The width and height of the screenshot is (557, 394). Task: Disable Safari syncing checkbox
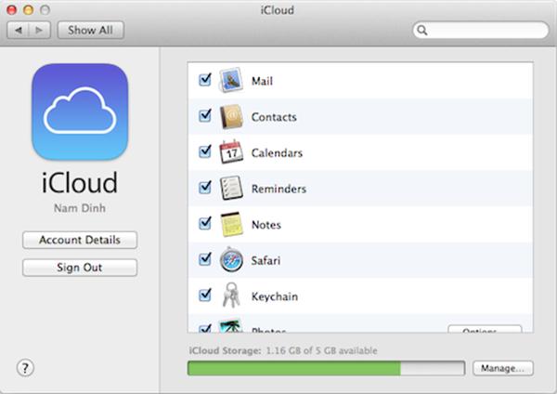tap(205, 259)
